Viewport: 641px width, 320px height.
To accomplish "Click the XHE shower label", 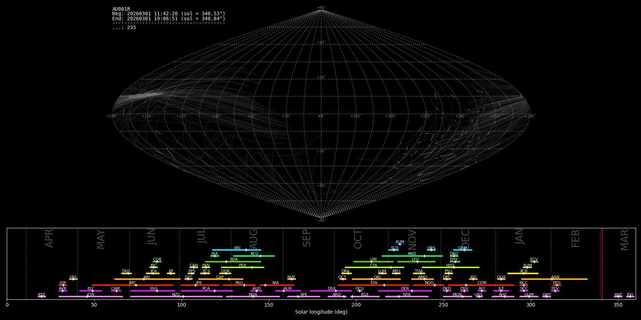I will [x=618, y=295].
